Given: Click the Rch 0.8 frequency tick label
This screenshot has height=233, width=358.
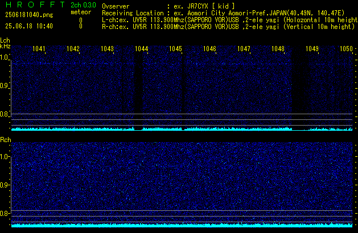Looking at the screenshot, I should click(4, 213).
